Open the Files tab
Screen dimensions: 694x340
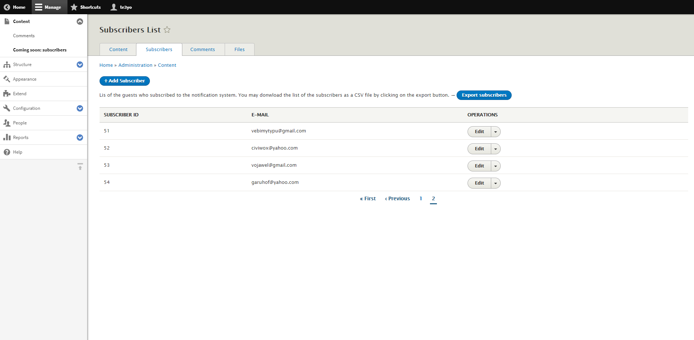tap(239, 49)
